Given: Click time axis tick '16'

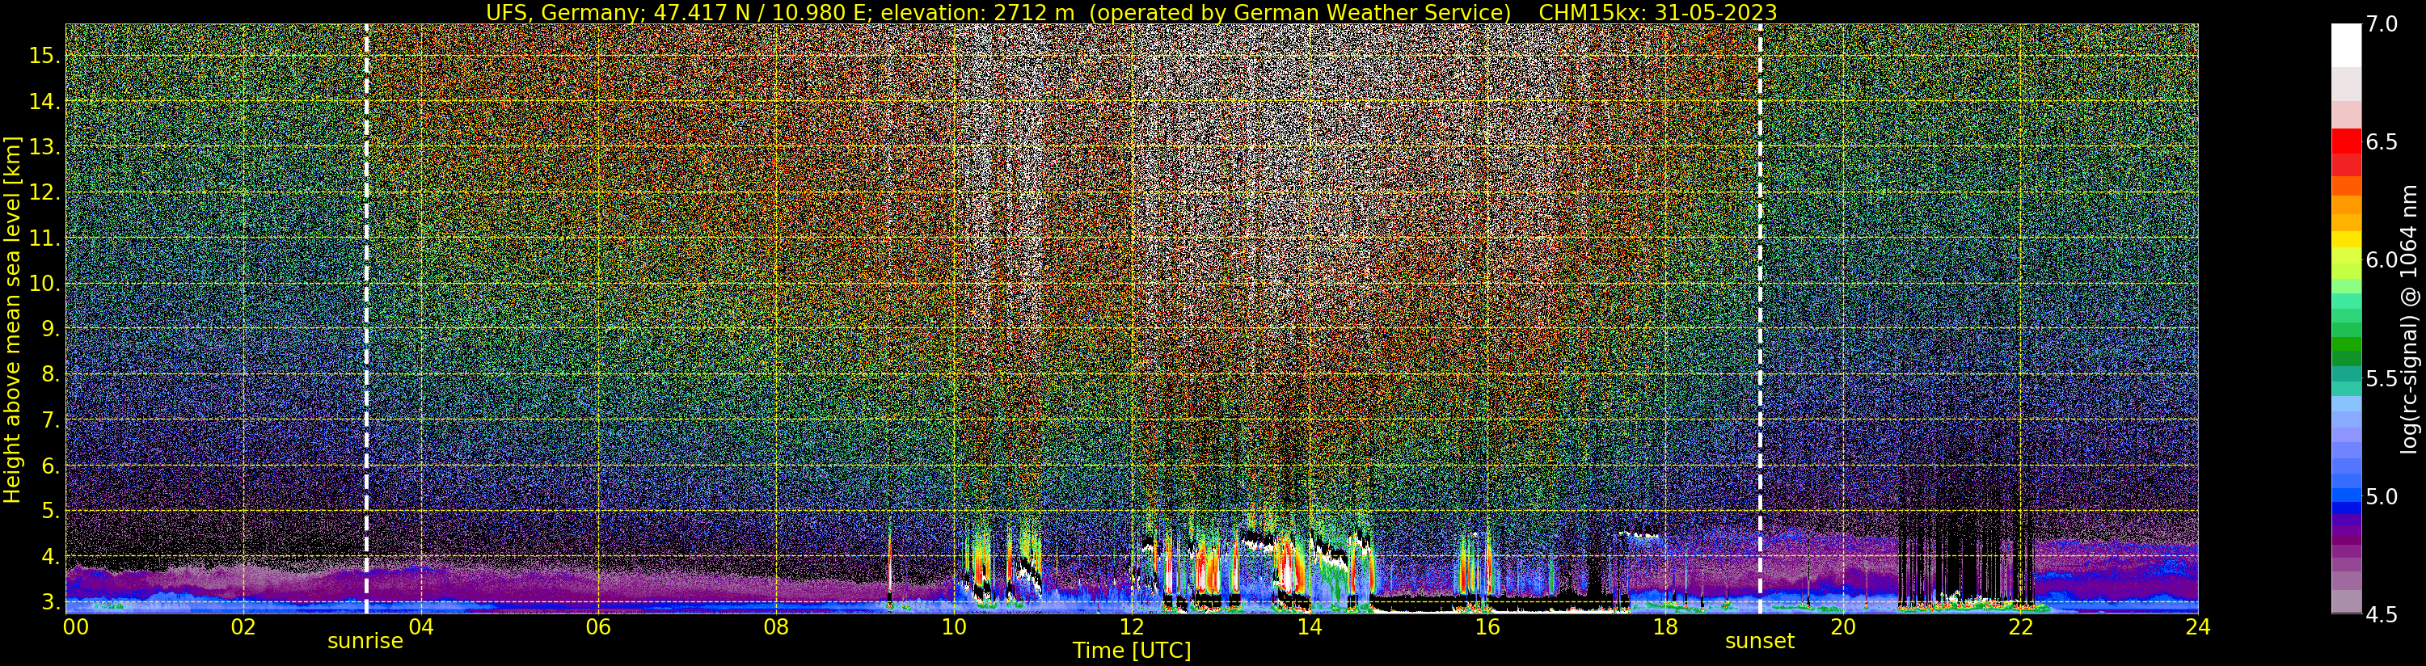Looking at the screenshot, I should 1487,626.
